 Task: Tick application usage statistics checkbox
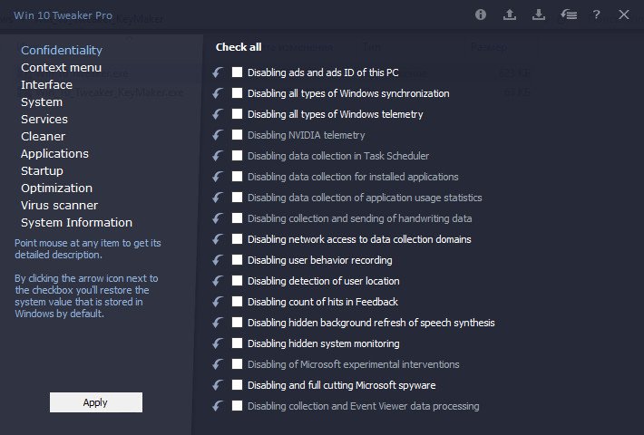pyautogui.click(x=237, y=198)
